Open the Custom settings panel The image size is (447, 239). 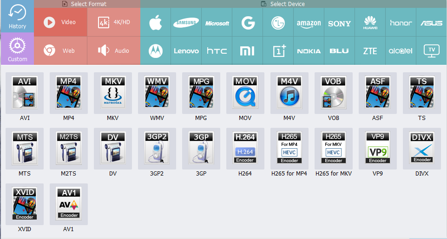pos(17,49)
